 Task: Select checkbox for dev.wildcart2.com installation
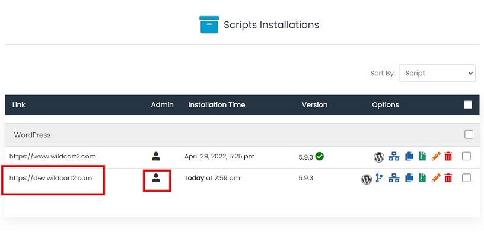coord(466,178)
